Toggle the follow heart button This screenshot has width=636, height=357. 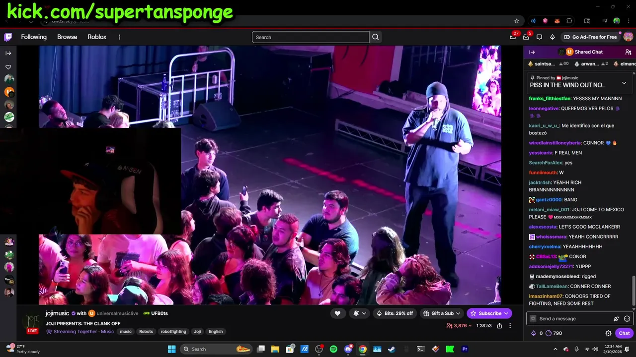[337, 313]
